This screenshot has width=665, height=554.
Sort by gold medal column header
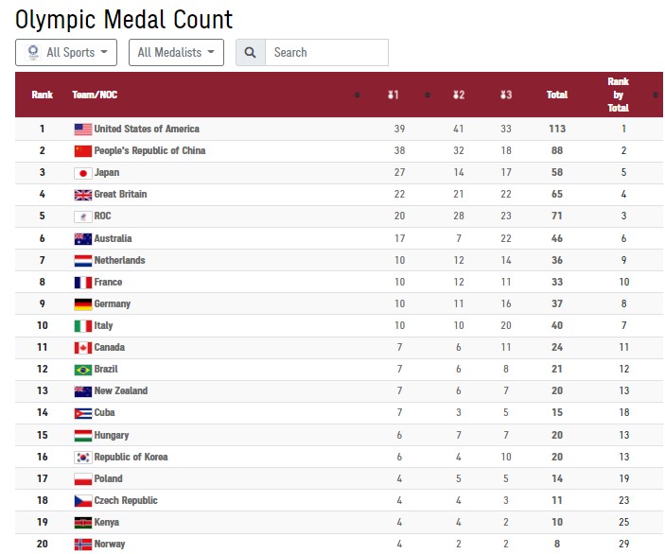coord(394,95)
